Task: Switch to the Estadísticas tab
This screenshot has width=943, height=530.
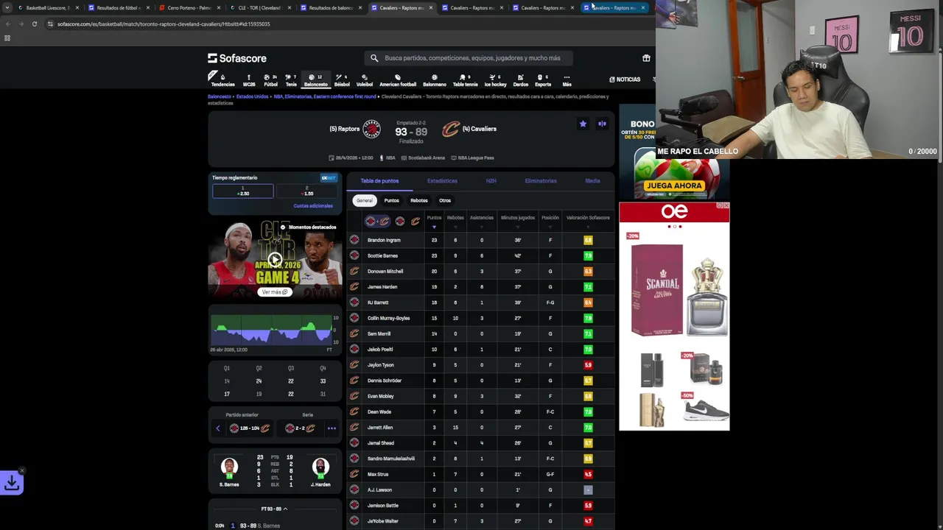Action: [x=442, y=181]
